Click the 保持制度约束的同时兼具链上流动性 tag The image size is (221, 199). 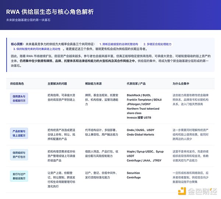coord(37,49)
